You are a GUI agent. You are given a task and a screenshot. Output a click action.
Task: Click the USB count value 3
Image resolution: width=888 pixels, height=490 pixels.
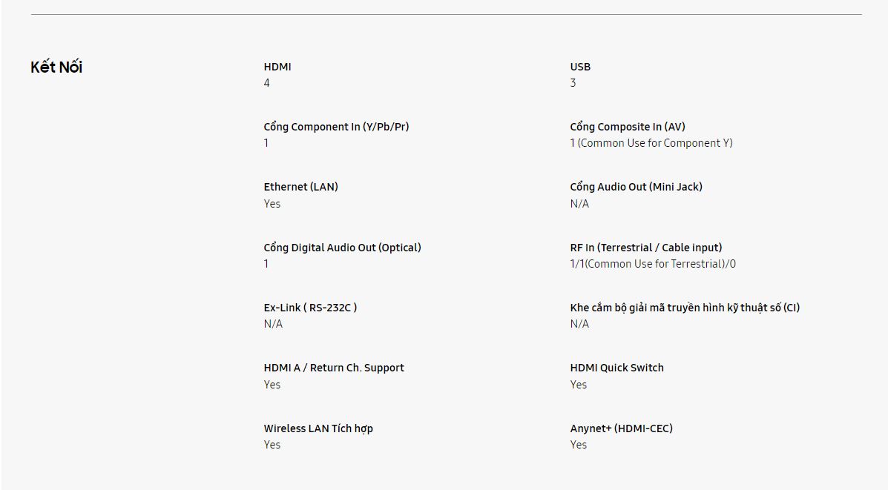[573, 83]
